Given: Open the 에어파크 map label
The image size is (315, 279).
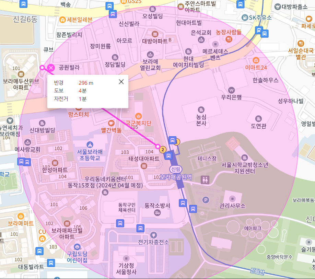Looking at the screenshot, I should (253, 229).
